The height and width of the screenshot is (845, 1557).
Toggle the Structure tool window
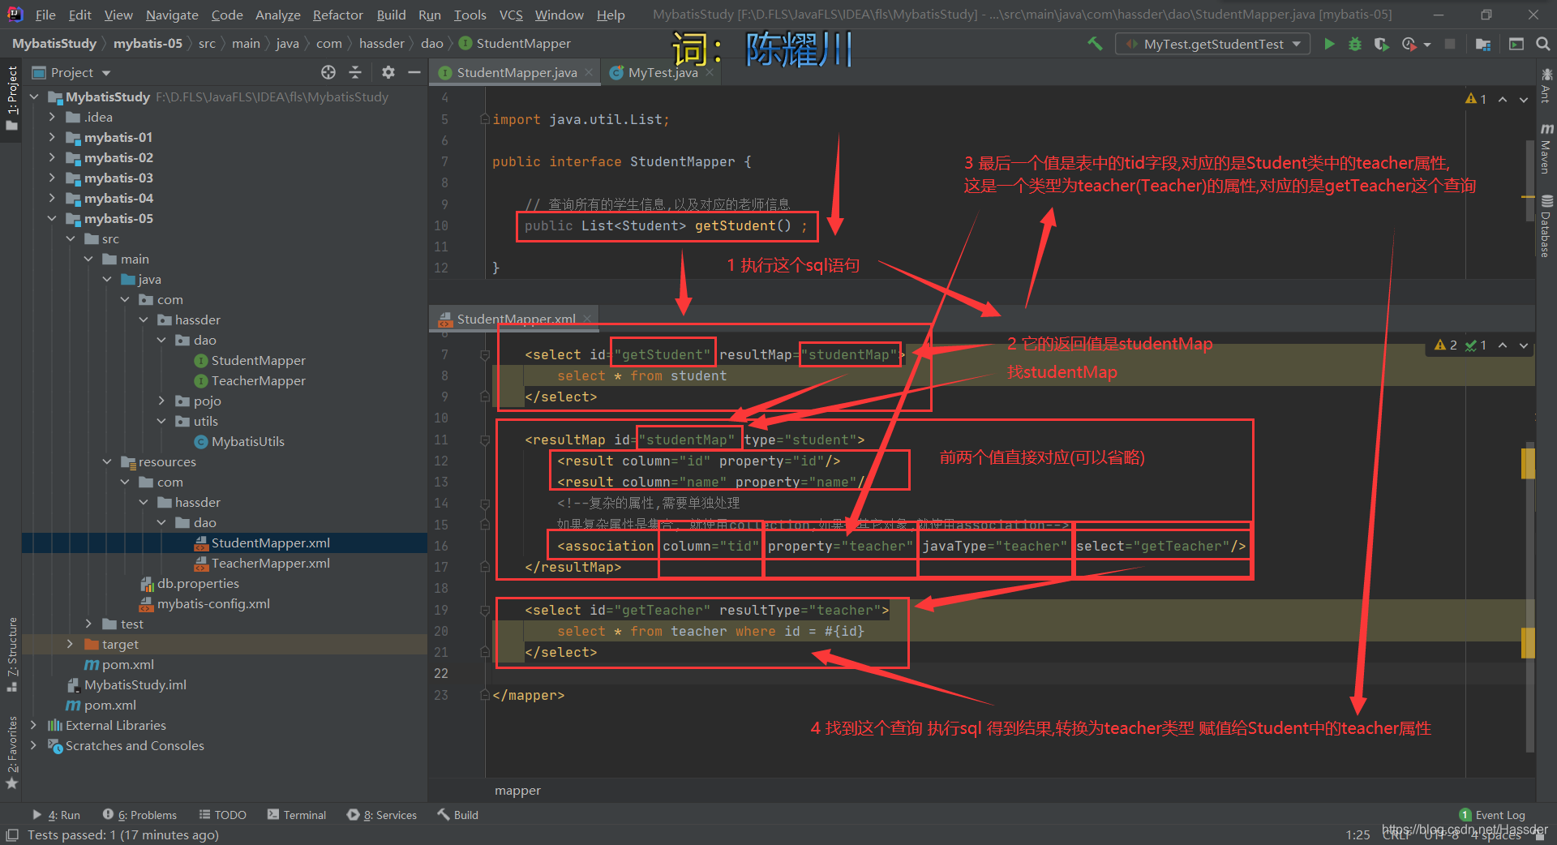pos(11,654)
